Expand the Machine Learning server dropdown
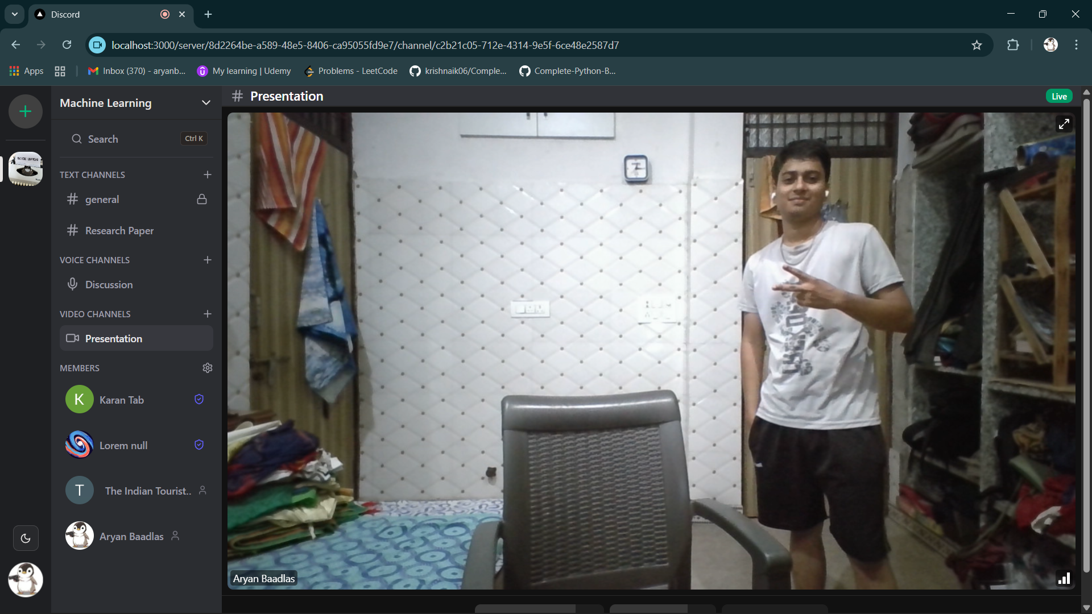1092x614 pixels. (206, 103)
